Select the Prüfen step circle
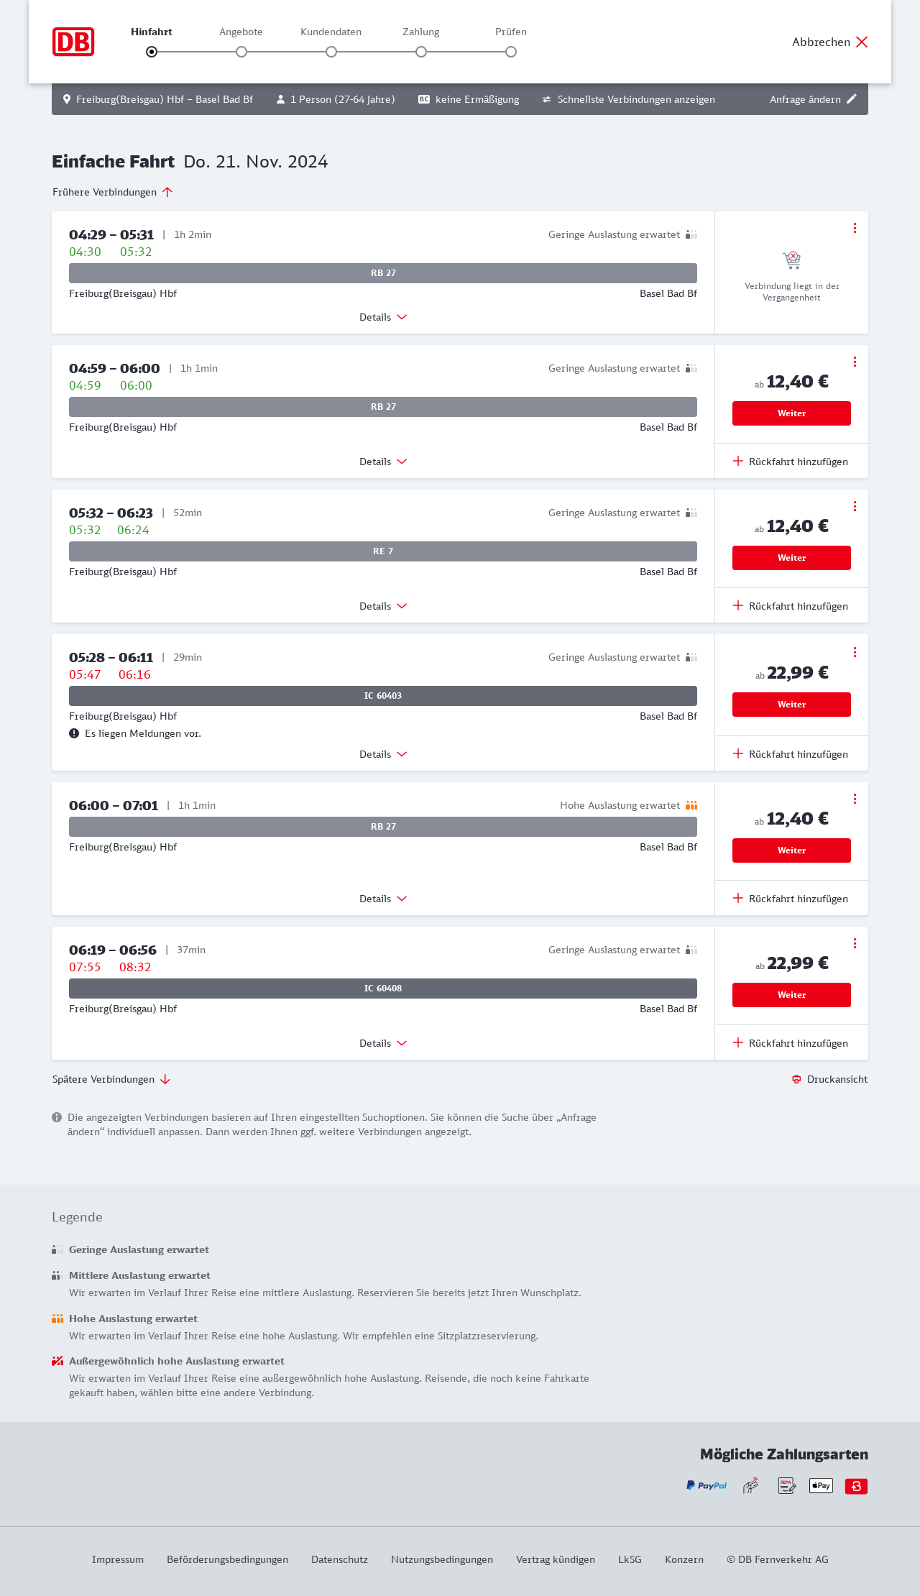This screenshot has height=1596, width=920. [511, 52]
